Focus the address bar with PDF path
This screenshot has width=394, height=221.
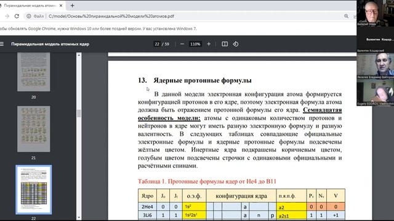point(111,16)
